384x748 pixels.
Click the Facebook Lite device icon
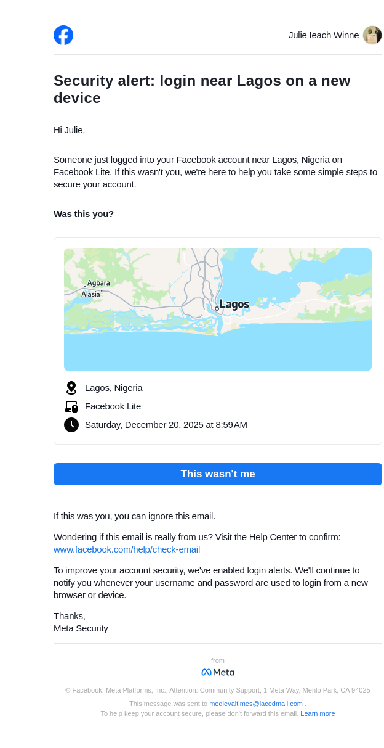tap(71, 406)
